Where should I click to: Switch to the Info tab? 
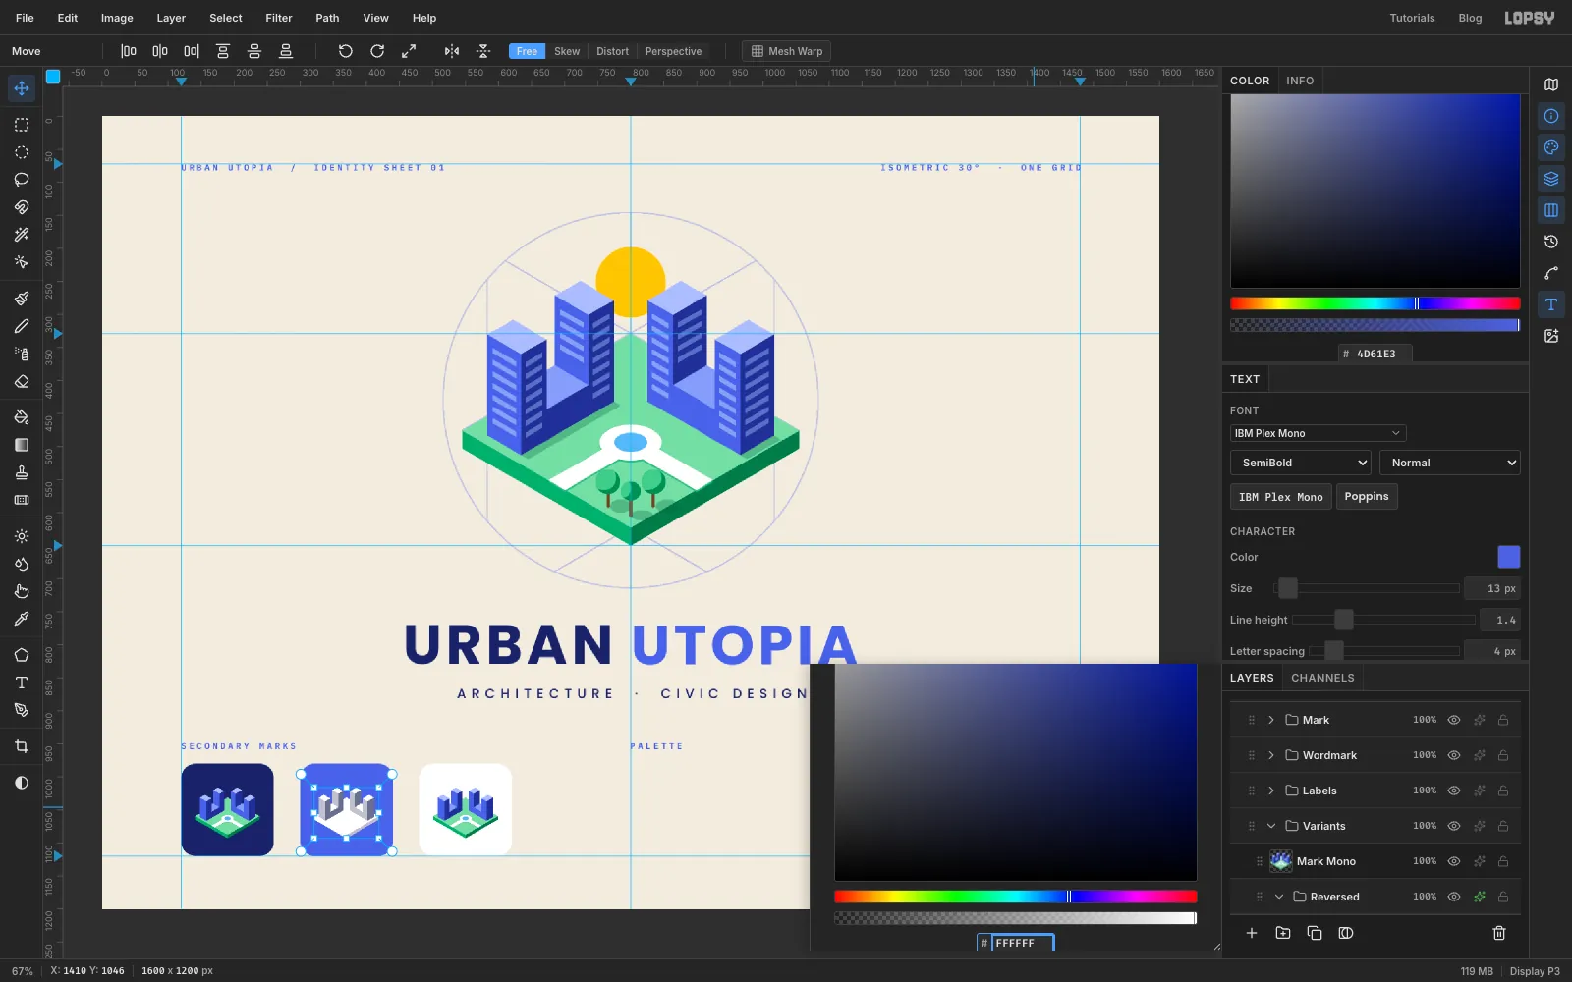tap(1300, 81)
